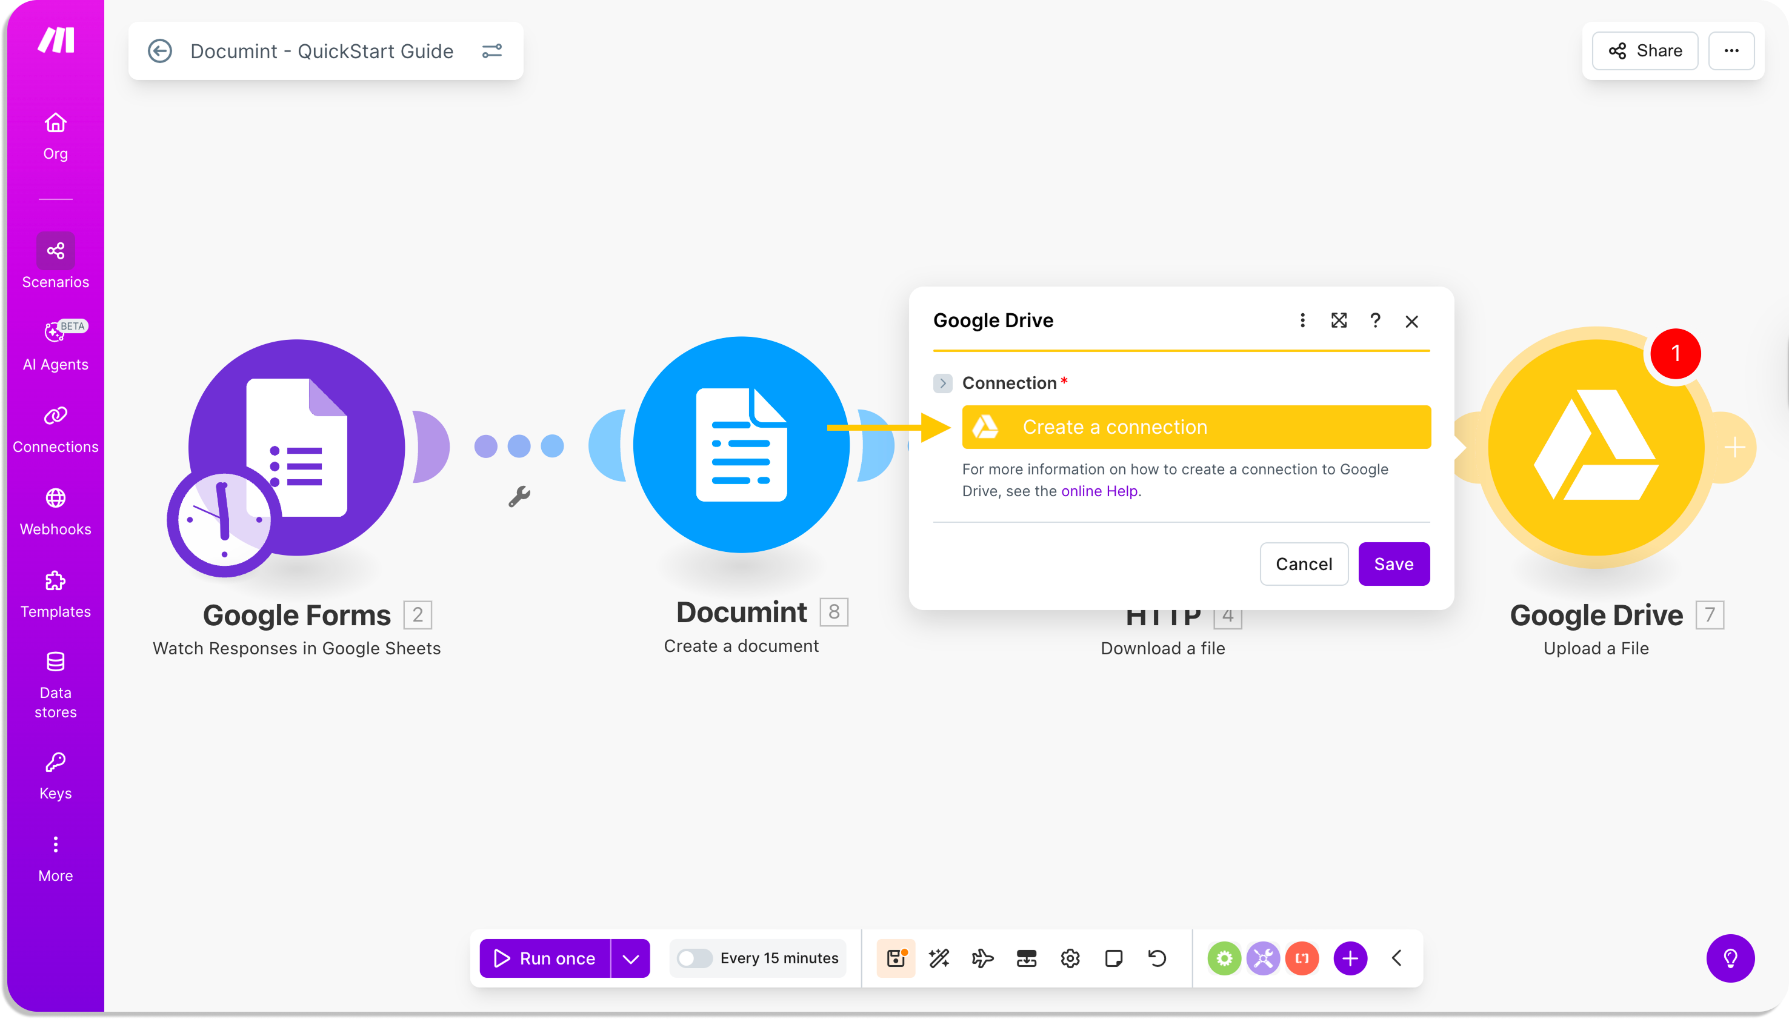1789x1019 pixels.
Task: Click the wrench icon between modules
Action: 519,496
